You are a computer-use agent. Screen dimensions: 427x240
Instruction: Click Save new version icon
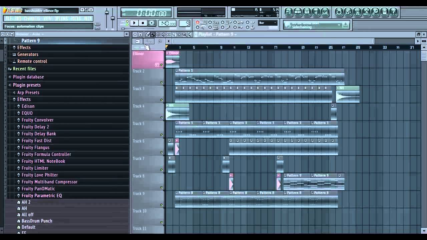click(x=348, y=12)
